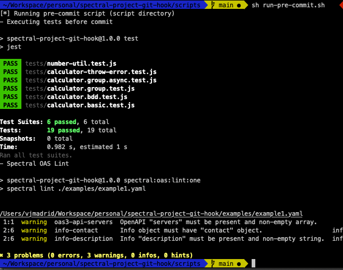
Task: Open the underlined example1.yaml file path
Action: click(x=151, y=214)
